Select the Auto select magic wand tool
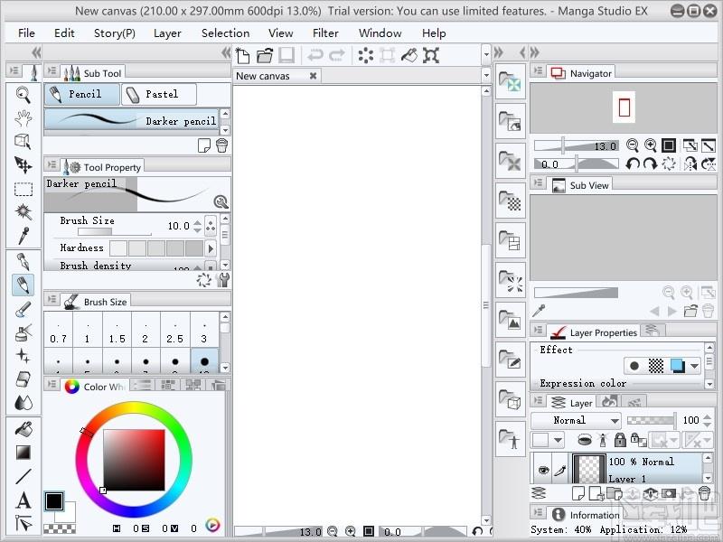This screenshot has height=542, width=723. (x=23, y=212)
